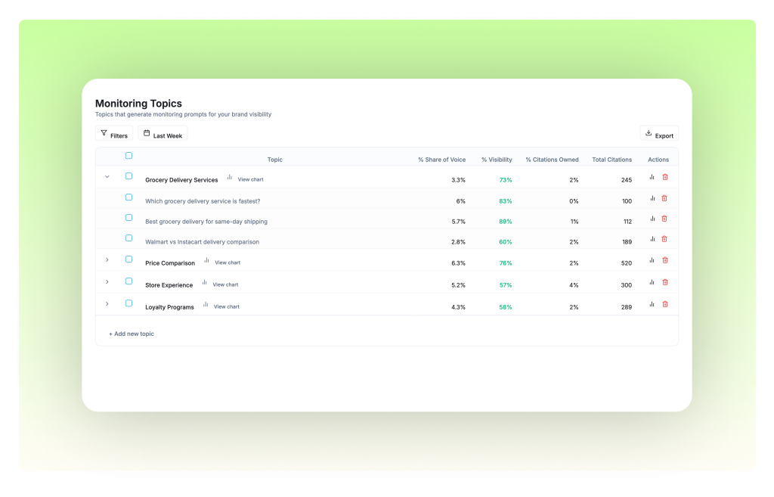Remove 'Which grocery delivery service is fastest?' prompt

(x=664, y=198)
